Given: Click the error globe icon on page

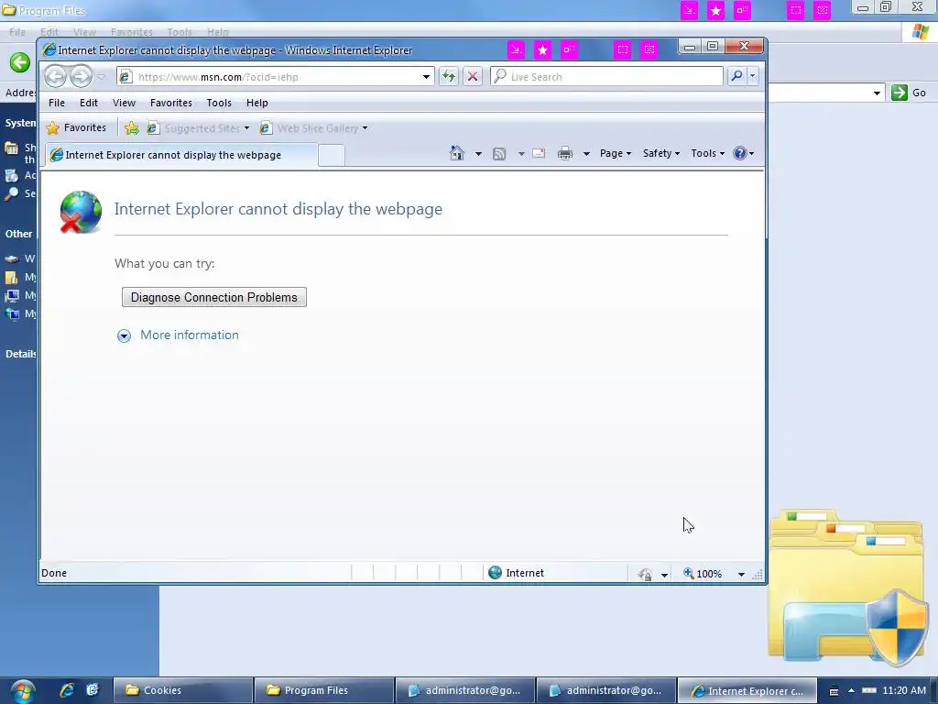Looking at the screenshot, I should coord(81,212).
